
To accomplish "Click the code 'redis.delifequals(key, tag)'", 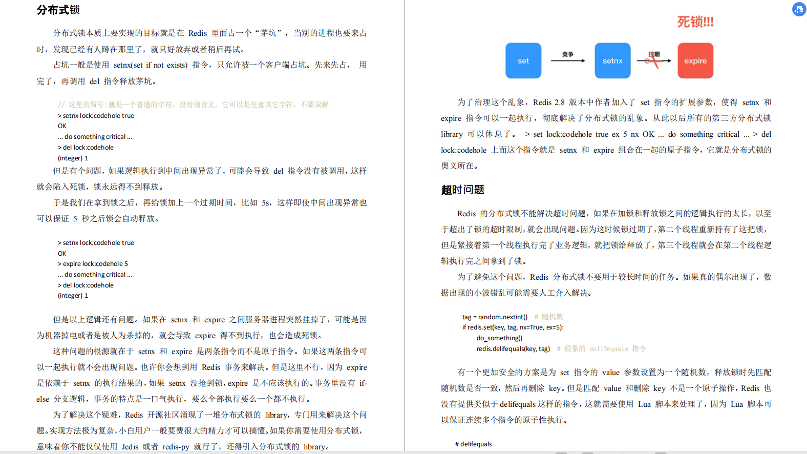I will pos(513,349).
